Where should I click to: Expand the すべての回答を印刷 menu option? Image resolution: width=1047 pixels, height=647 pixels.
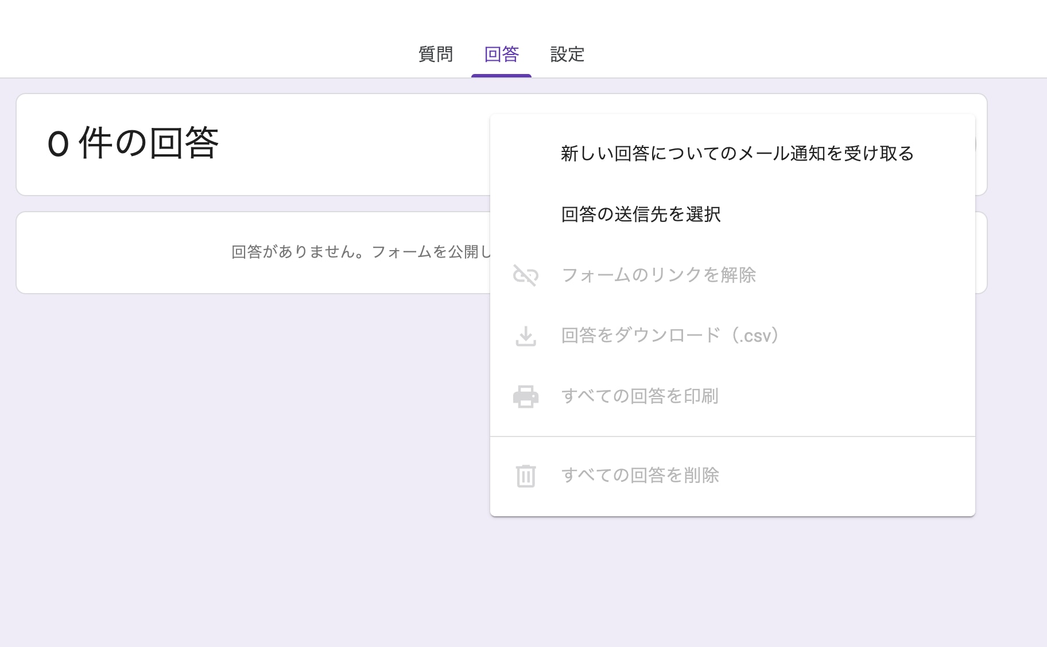pos(640,396)
